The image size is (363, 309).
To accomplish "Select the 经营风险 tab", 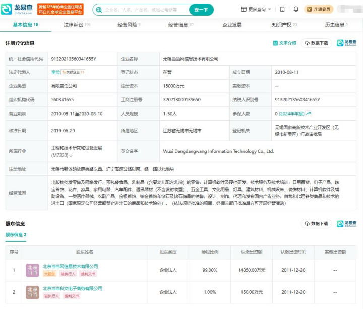I will pyautogui.click(x=129, y=25).
